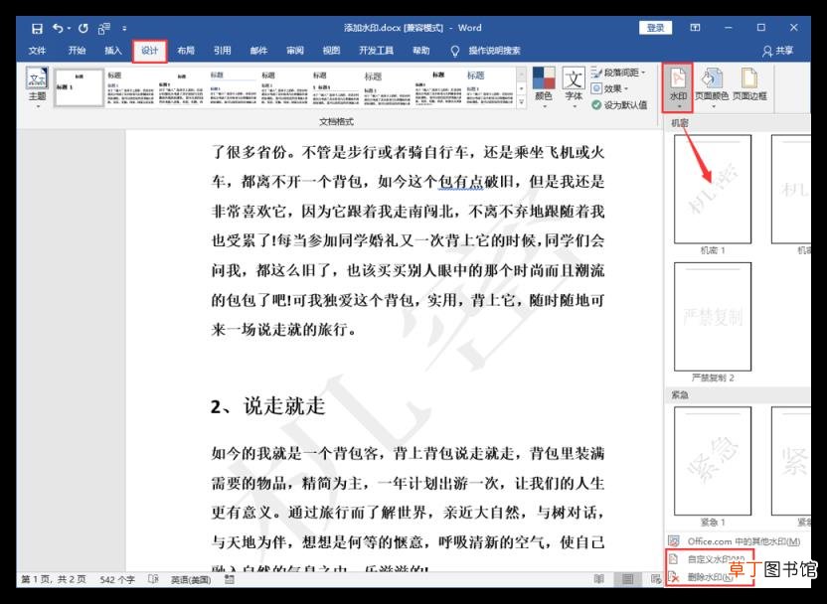Redo the last action
The height and width of the screenshot is (604, 827).
coord(83,29)
